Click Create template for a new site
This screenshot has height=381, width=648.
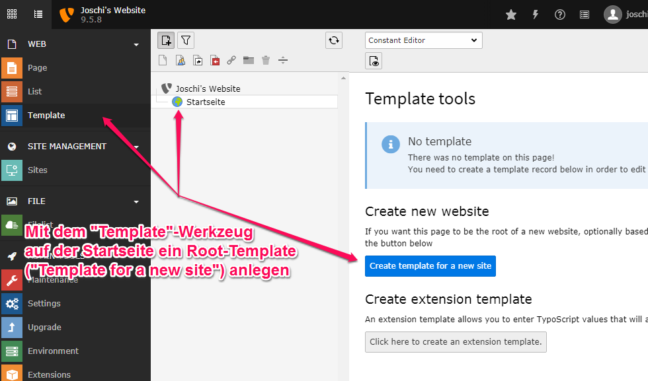[430, 266]
